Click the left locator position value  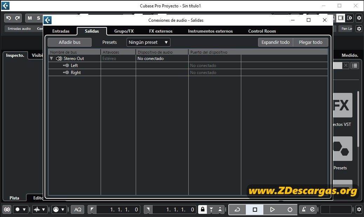[118, 210]
